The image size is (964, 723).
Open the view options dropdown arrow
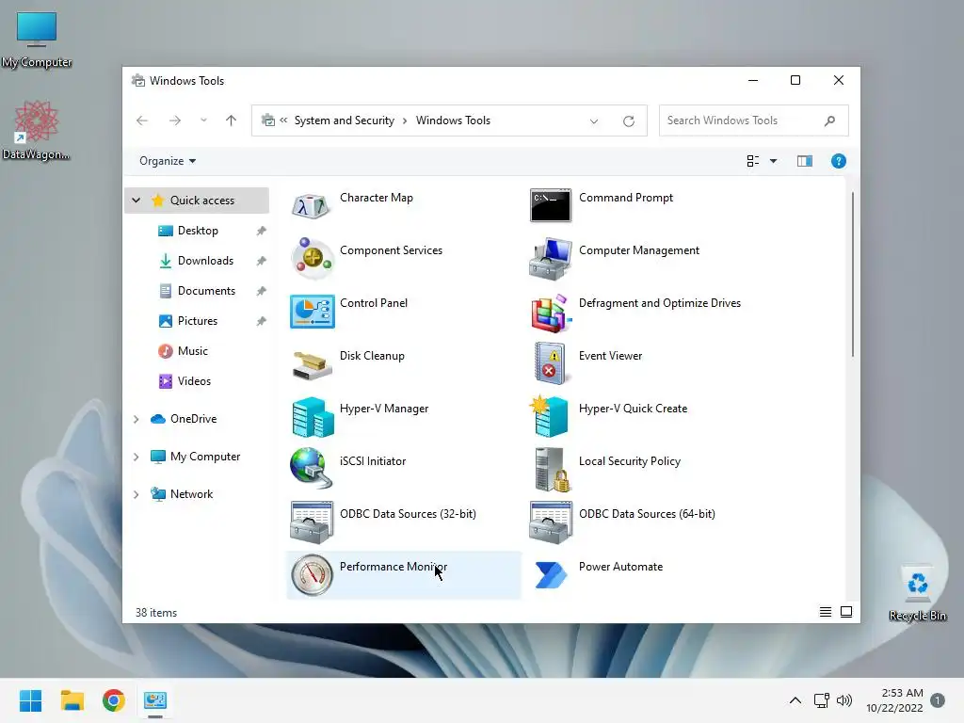pyautogui.click(x=774, y=161)
